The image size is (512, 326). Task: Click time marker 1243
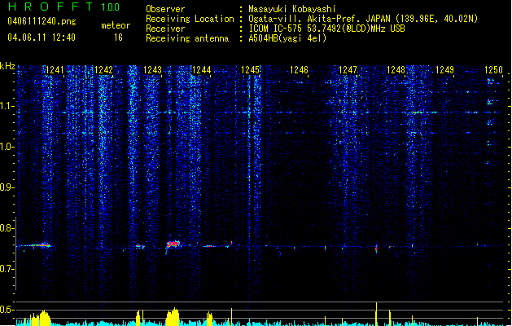coord(152,70)
